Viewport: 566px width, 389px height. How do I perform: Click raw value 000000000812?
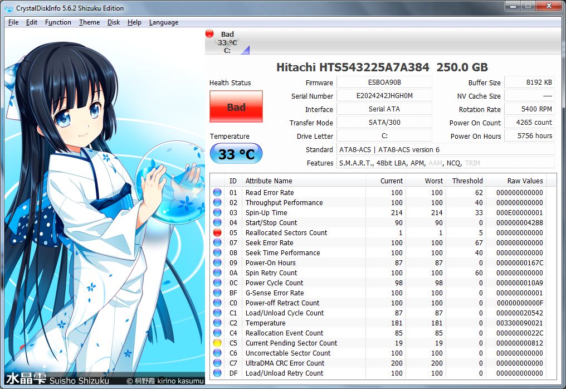tap(519, 343)
